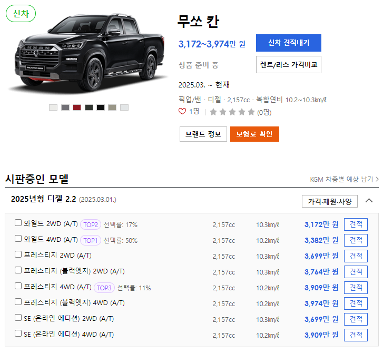Open 렌트/리스 가격비교
383x353 pixels.
click(x=289, y=64)
